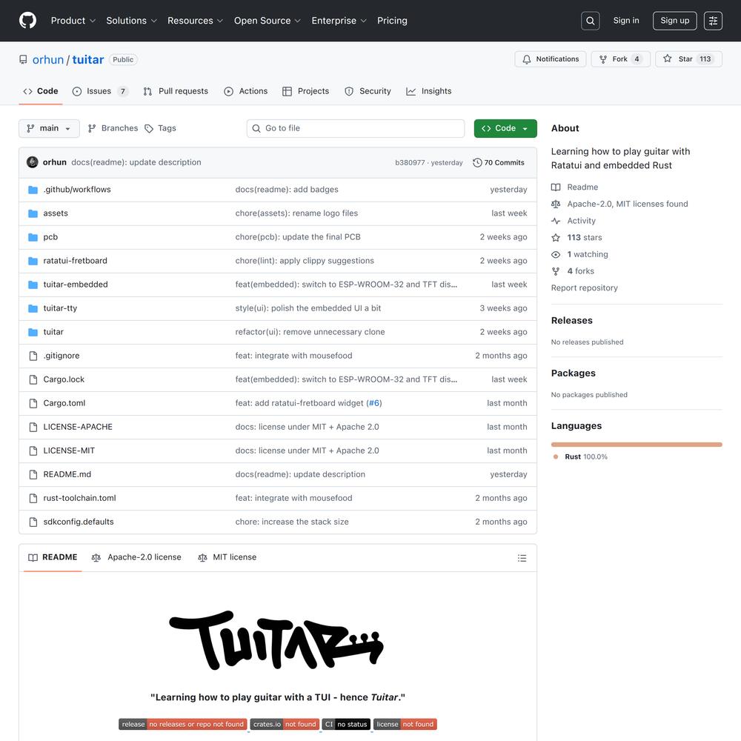The image size is (741, 741).
Task: Switch to the Issues tab
Action: pos(100,91)
